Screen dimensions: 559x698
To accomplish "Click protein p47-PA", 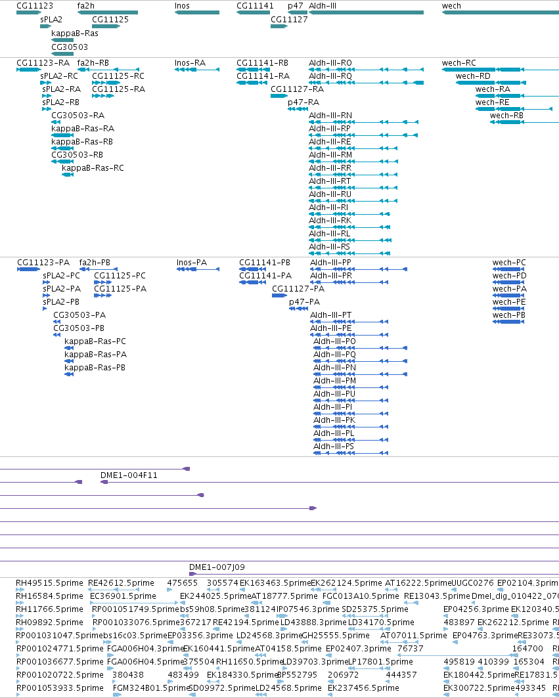I will coord(305,302).
